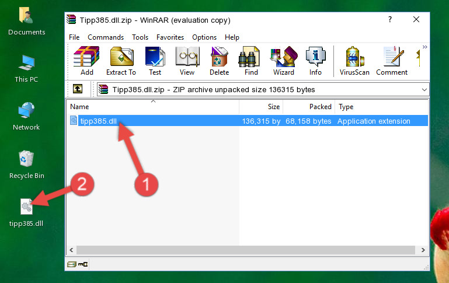Screen dimensions: 449x283
Task: Sort by the Packed column header
Action: coord(309,107)
